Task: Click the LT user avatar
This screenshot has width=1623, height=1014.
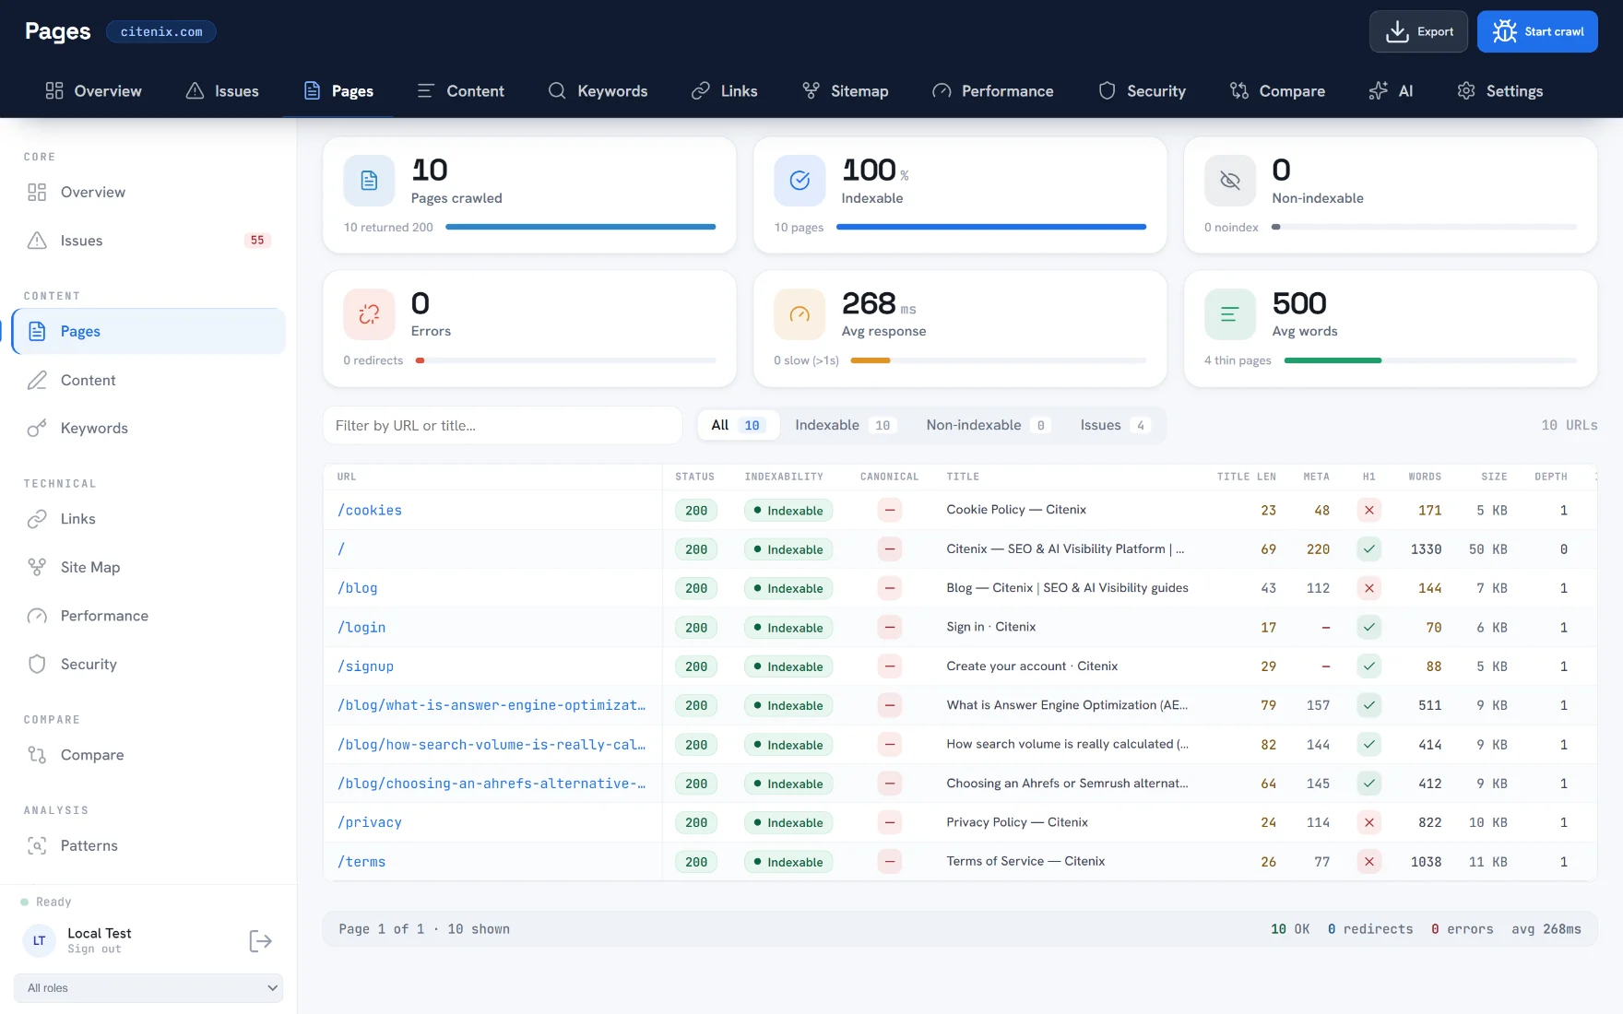Action: [39, 941]
